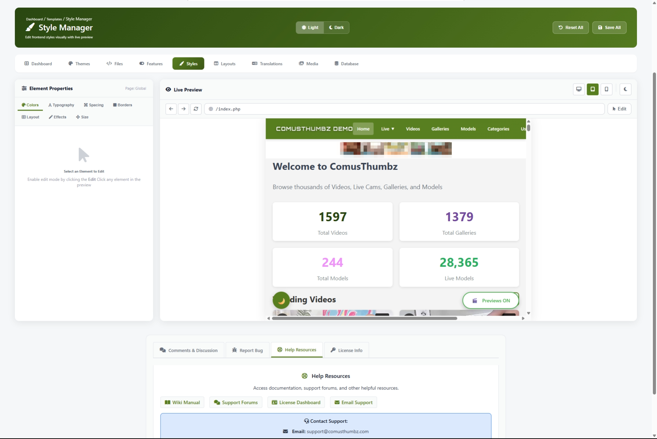Switch preview to tablet view icon
This screenshot has width=657, height=439.
(592, 89)
